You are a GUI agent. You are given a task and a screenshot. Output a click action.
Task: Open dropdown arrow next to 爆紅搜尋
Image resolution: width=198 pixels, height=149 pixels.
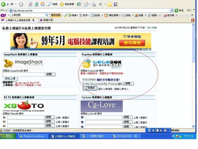tap(120, 15)
